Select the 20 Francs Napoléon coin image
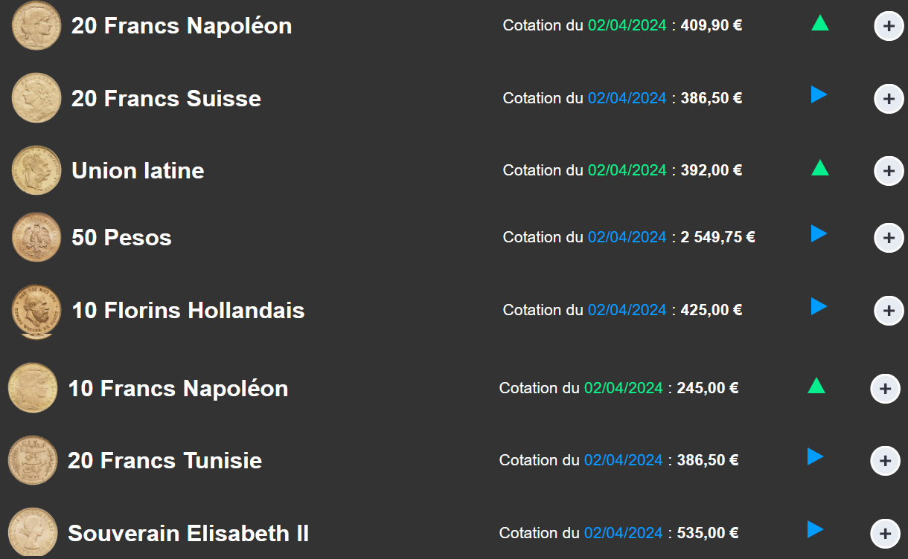Image resolution: width=908 pixels, height=559 pixels. (36, 25)
